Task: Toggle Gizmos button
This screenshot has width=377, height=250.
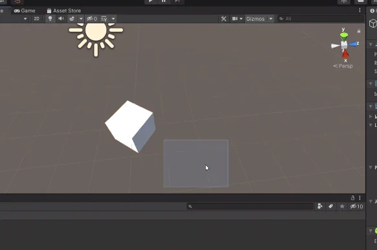Action: (x=255, y=19)
